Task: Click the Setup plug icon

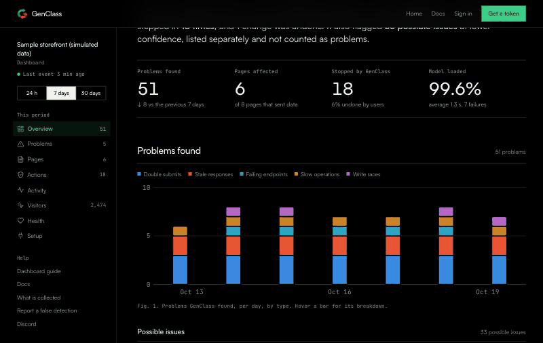Action: click(20, 236)
